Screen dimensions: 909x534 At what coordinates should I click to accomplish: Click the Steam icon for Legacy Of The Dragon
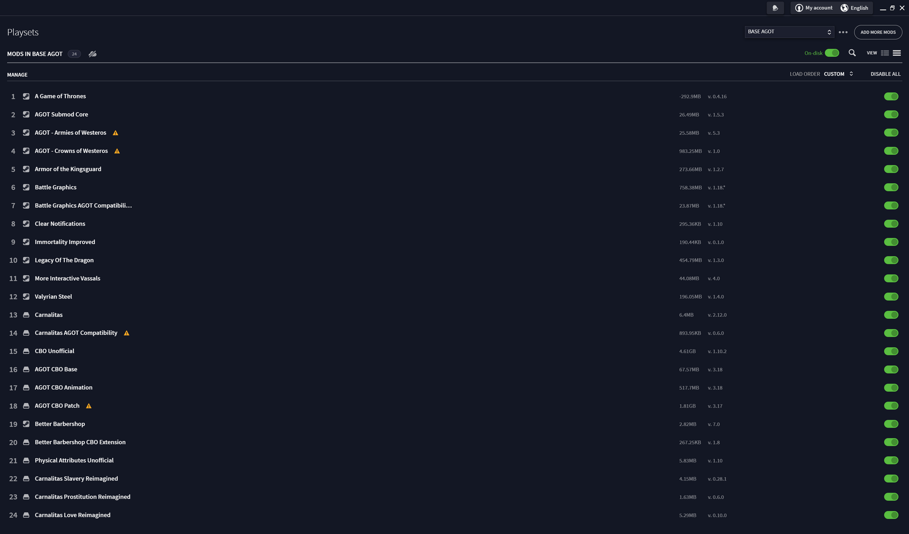26,260
